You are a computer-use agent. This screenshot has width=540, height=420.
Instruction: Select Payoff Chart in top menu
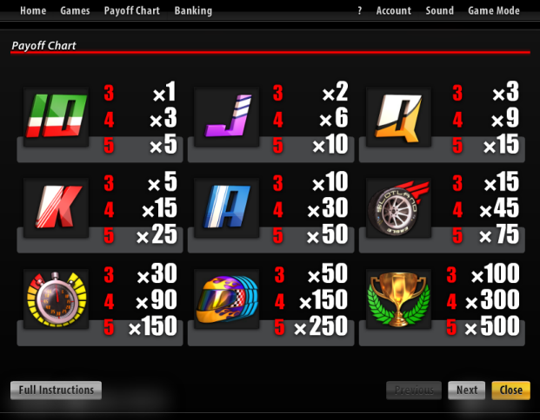coord(132,10)
